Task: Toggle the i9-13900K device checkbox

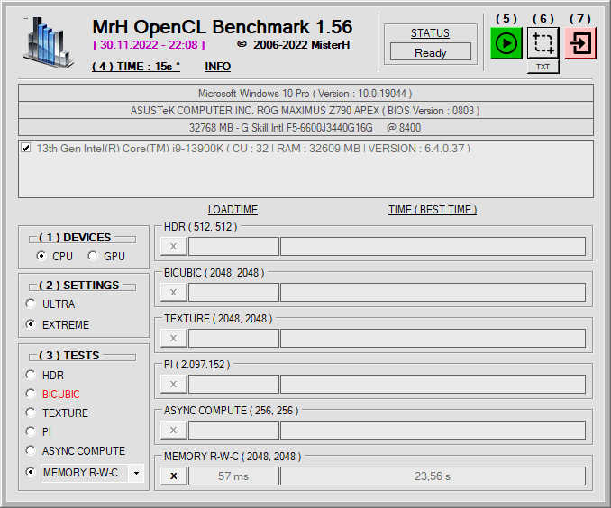Action: (x=26, y=148)
